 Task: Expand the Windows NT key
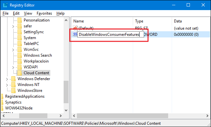click(7, 85)
